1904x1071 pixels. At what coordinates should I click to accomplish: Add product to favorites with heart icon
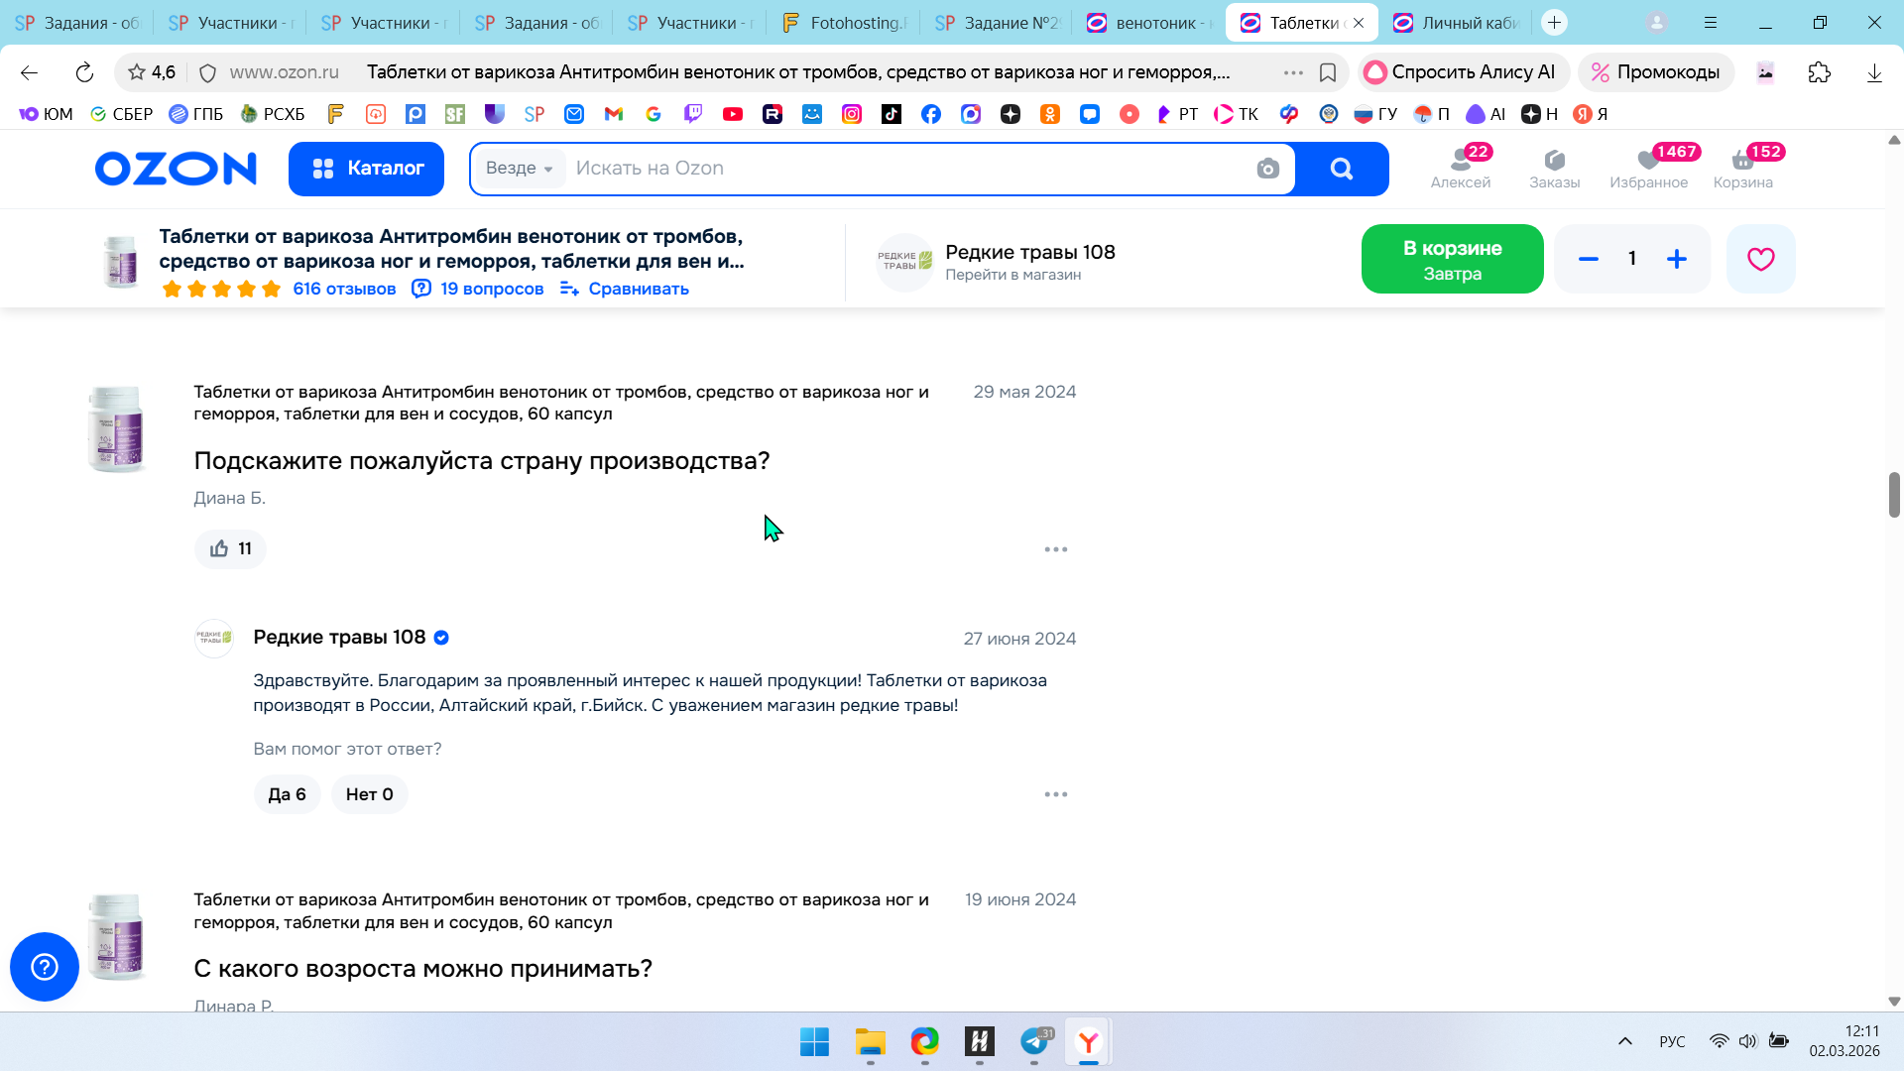point(1760,259)
